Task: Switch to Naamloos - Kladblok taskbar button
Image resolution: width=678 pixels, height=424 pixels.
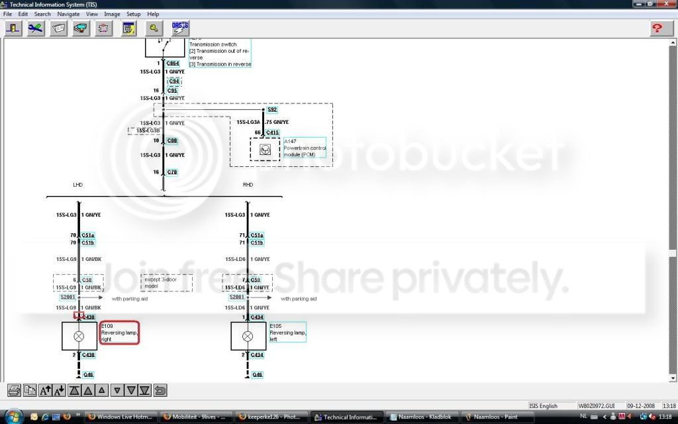Action: [x=422, y=417]
